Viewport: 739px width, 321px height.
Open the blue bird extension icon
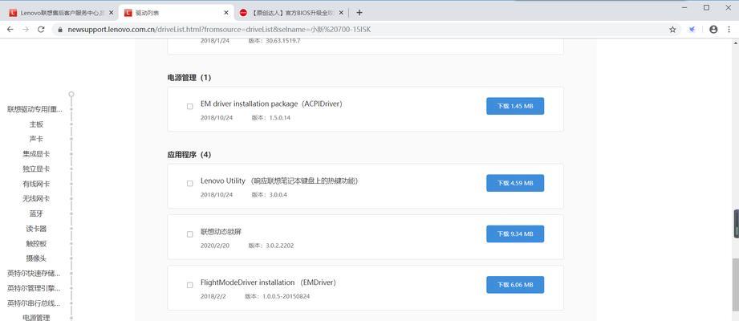(x=692, y=29)
